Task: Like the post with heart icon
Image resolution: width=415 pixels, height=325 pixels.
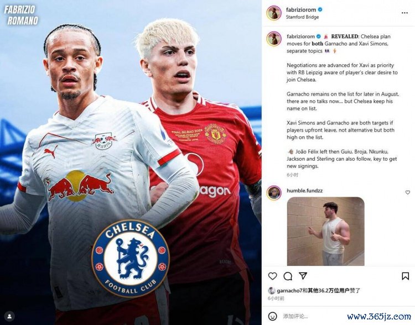Action: point(272,276)
